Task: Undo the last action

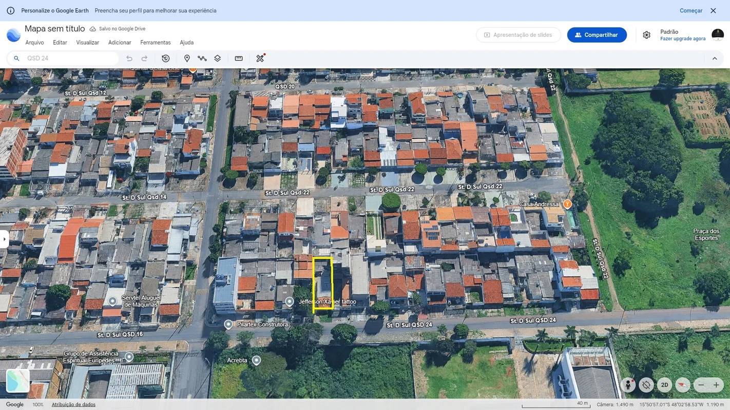Action: click(x=129, y=58)
